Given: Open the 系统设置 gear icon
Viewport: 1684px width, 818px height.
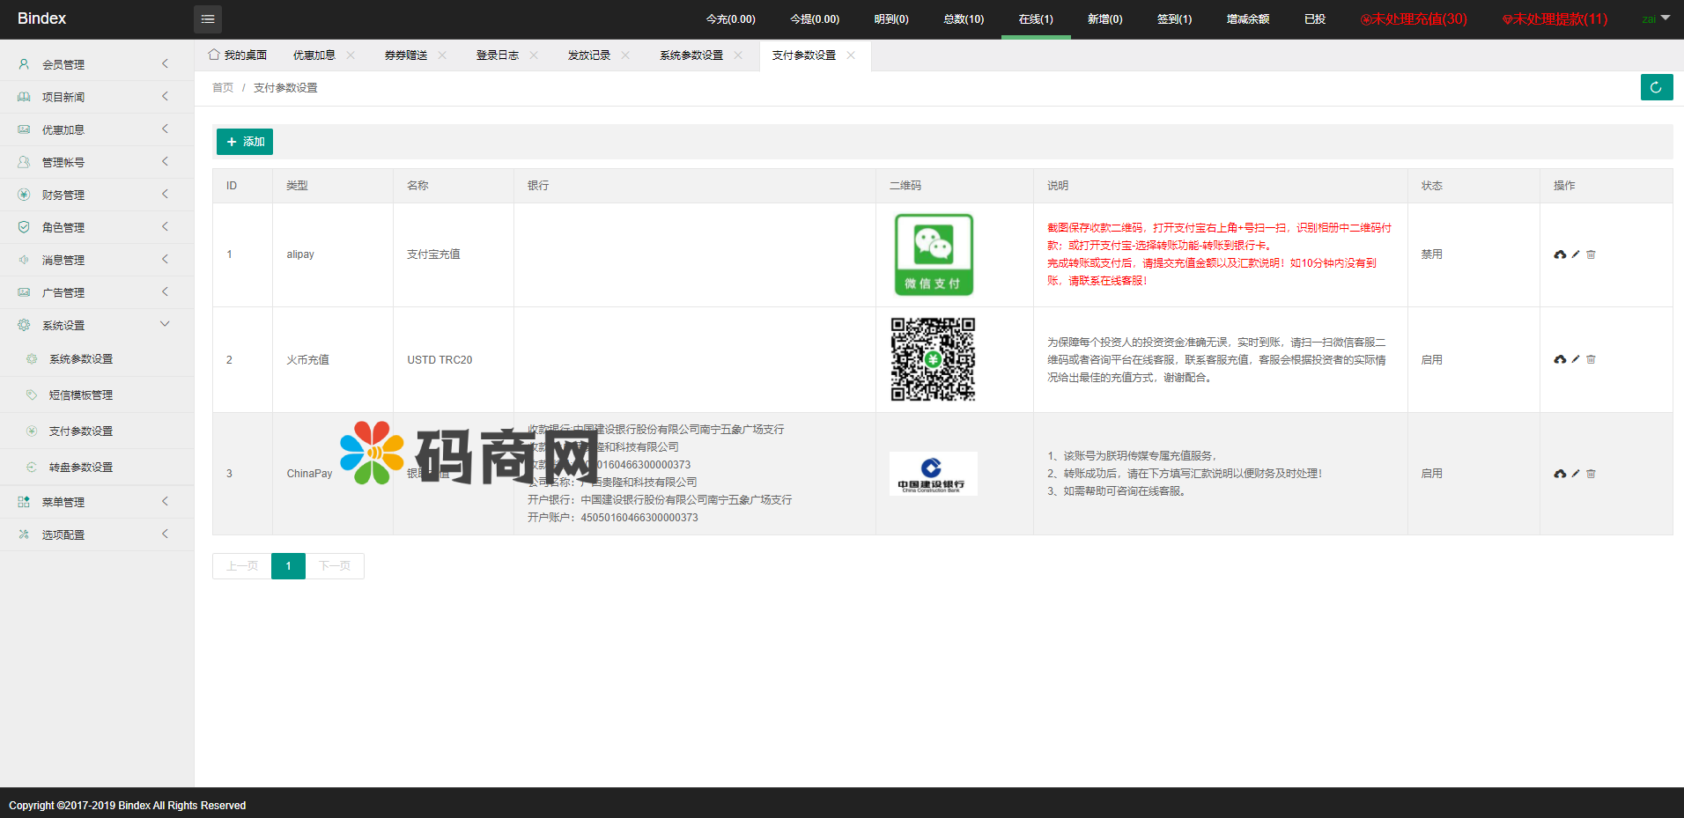Looking at the screenshot, I should [x=24, y=324].
